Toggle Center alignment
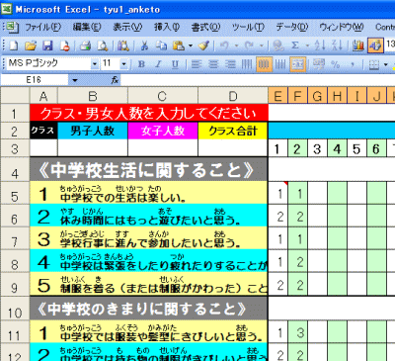 coord(213,64)
